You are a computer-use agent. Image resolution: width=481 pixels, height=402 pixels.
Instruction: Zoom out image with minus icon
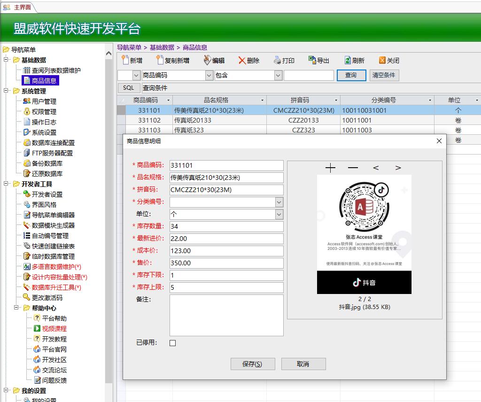pyautogui.click(x=353, y=168)
